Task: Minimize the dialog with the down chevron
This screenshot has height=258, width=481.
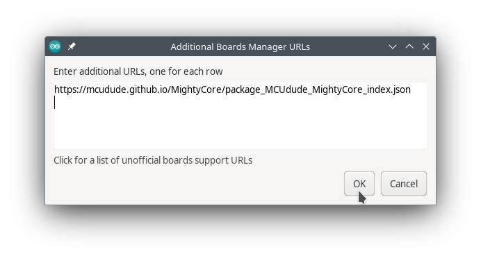Action: 393,46
